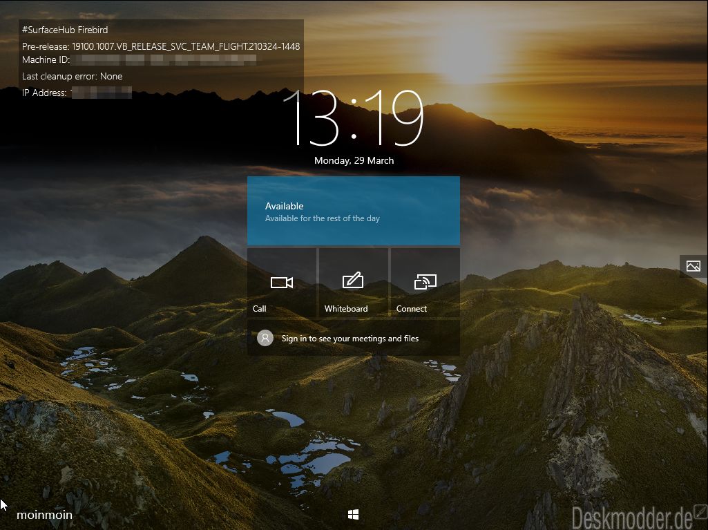Image resolution: width=708 pixels, height=530 pixels.
Task: Click the date Monday, 29 March
Action: [354, 160]
